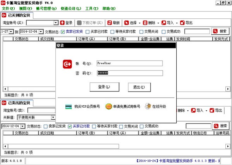Click the horizontal scrollbar of the bottom table
This screenshot has height=165, width=232.
point(116,147)
